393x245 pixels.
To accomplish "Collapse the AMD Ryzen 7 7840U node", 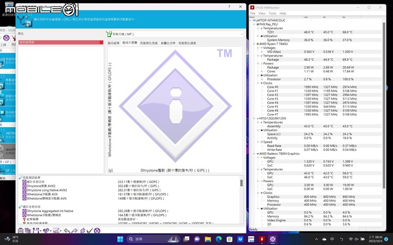I will tap(255, 44).
